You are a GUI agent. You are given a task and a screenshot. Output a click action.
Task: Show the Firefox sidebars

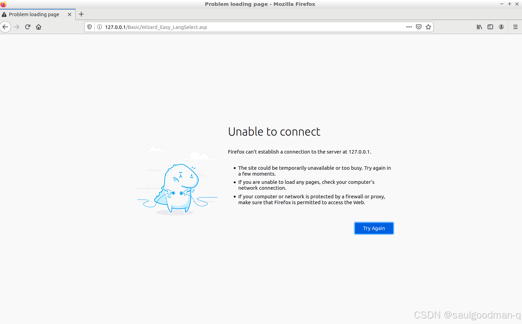[x=490, y=27]
